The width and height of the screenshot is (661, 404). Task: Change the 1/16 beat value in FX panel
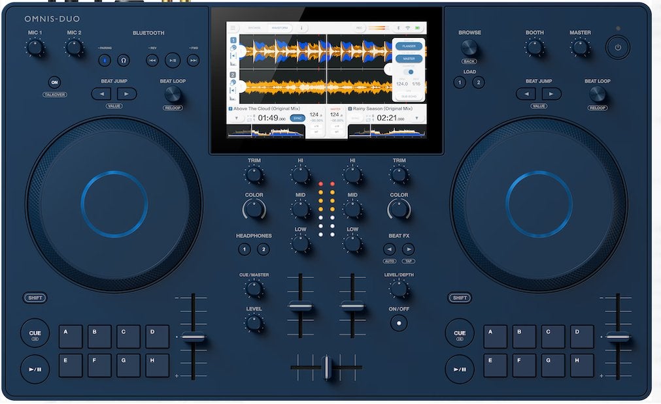[416, 84]
